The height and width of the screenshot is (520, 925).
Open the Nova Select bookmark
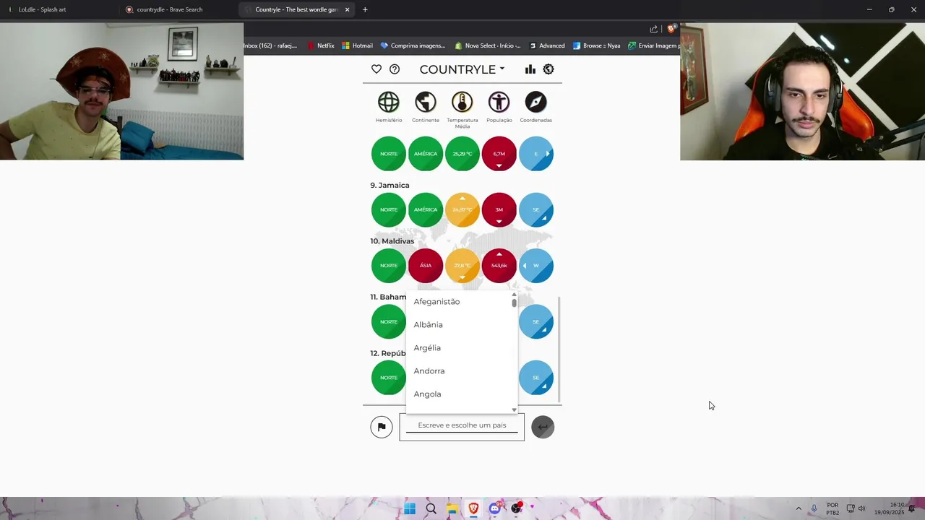tap(488, 45)
